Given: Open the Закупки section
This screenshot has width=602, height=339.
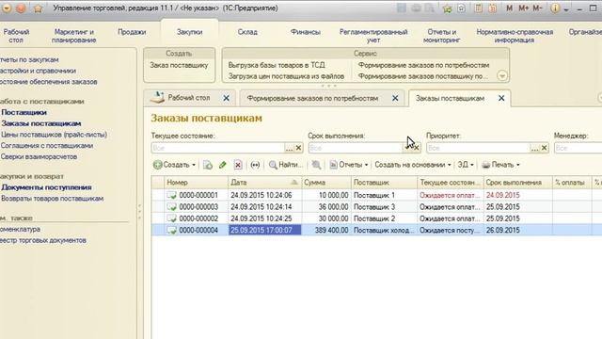Looking at the screenshot, I should coord(190,32).
